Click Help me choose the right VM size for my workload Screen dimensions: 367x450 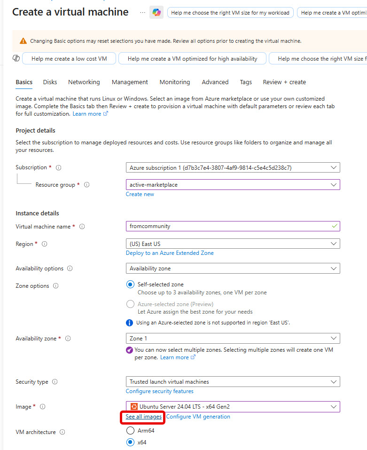230,13
